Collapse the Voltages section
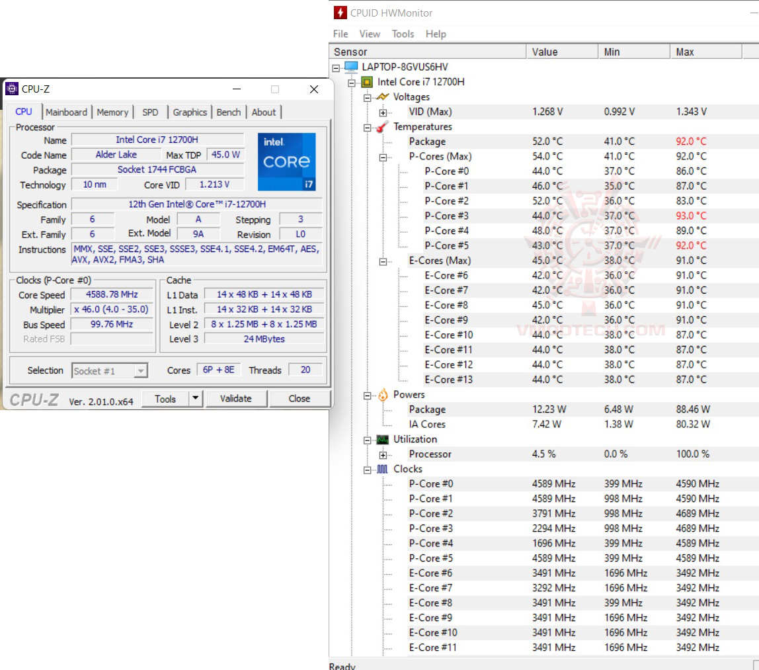 (x=368, y=98)
